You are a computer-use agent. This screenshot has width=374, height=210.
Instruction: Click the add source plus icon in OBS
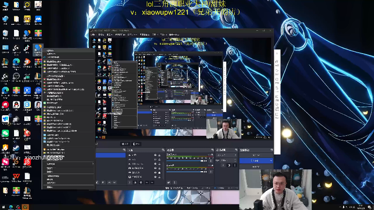coord(129,182)
